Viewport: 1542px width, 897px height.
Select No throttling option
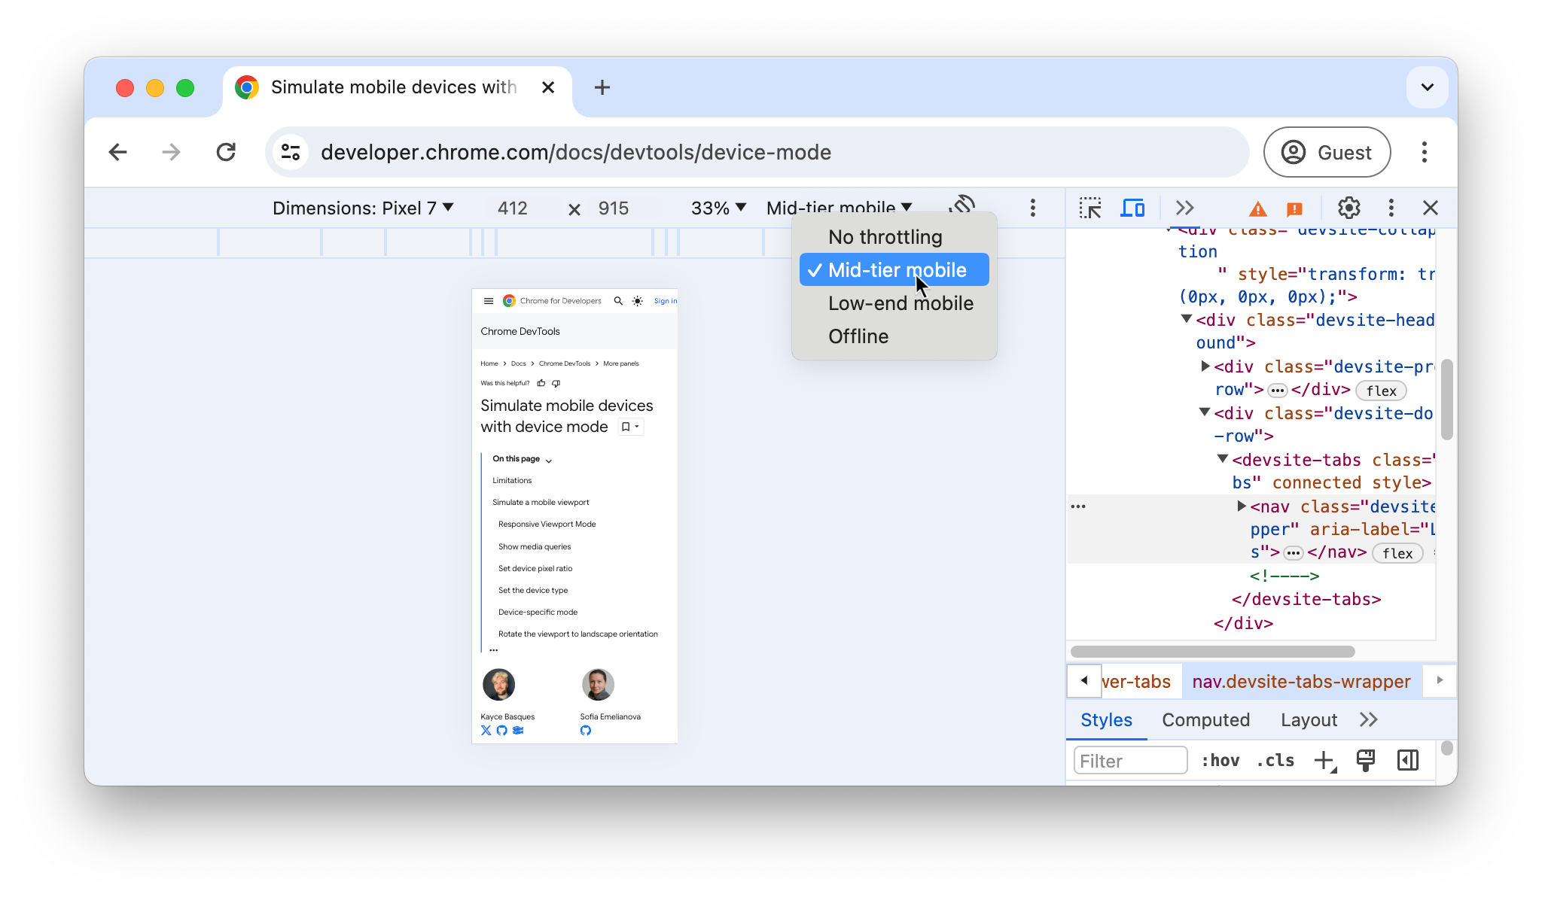pos(884,236)
